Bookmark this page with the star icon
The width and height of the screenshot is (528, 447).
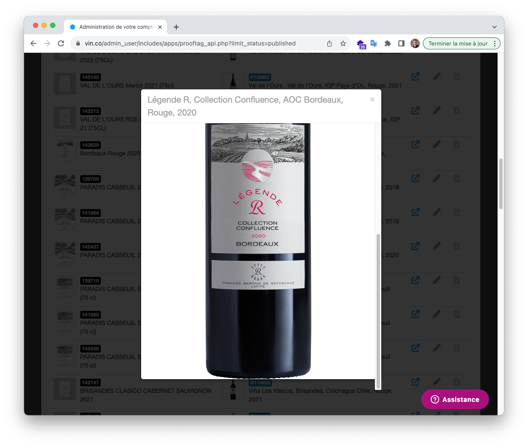343,43
